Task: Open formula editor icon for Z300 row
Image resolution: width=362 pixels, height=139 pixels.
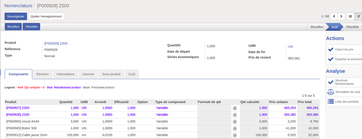Action: pyautogui.click(x=235, y=108)
